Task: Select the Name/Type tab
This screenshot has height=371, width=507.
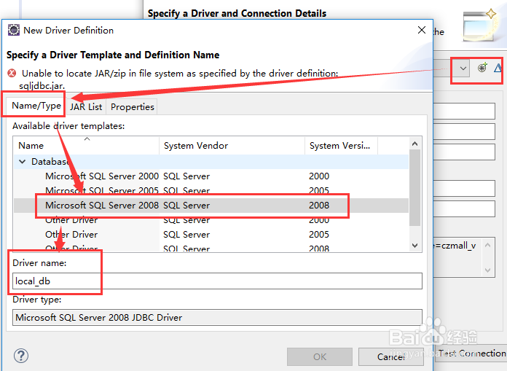Action: [36, 106]
